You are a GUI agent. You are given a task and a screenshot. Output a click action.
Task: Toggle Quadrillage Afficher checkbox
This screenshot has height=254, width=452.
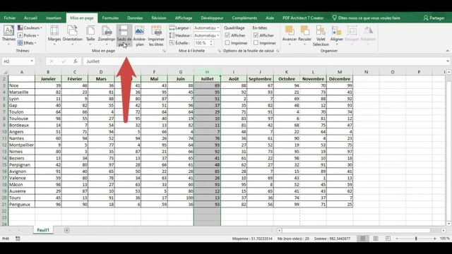tap(227, 35)
